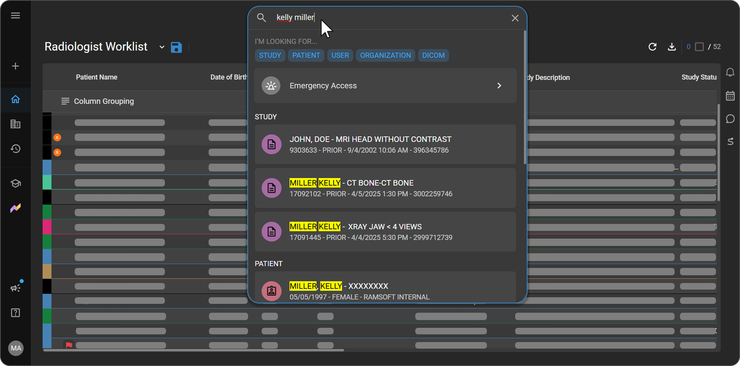Click the red flag in bottom row
This screenshot has width=740, height=366.
pyautogui.click(x=69, y=345)
